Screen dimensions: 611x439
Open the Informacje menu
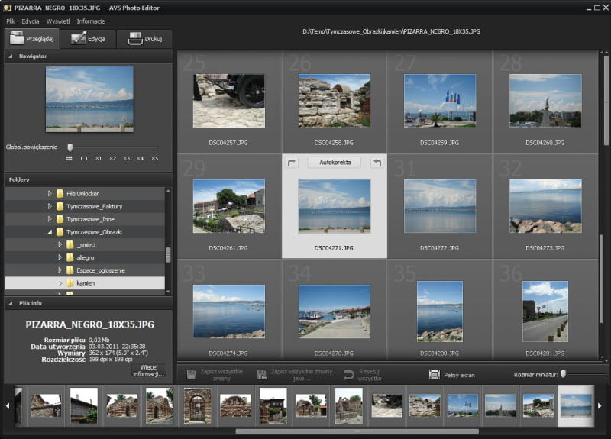coord(91,21)
